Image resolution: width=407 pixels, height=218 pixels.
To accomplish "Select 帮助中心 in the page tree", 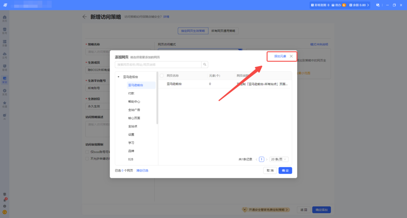I will tap(134, 101).
